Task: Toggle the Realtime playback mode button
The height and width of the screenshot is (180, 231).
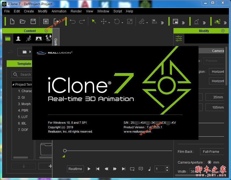Action: tap(75, 169)
